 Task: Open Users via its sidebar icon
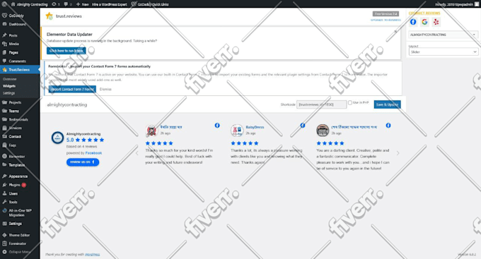click(4, 193)
